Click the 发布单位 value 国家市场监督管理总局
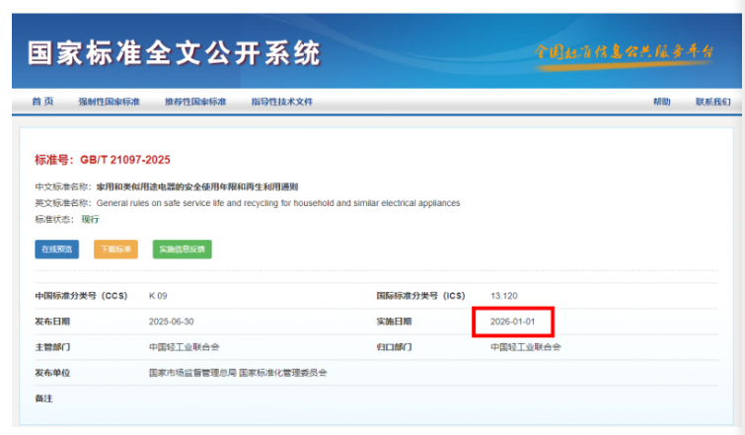This screenshot has height=435, width=745. click(192, 373)
